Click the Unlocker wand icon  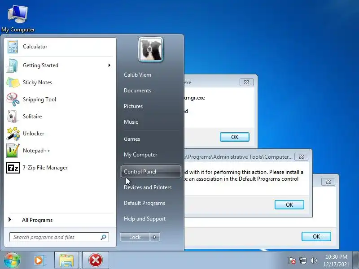pos(13,134)
